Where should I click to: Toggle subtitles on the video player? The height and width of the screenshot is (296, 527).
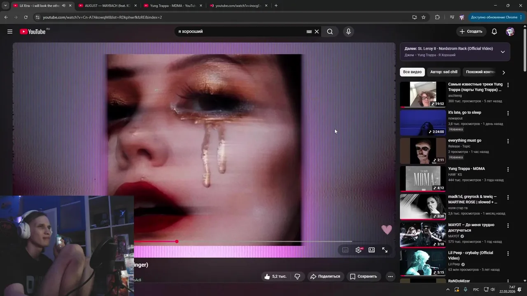click(345, 250)
